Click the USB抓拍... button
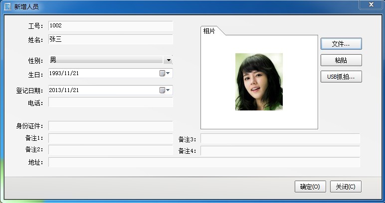Viewport: 385px width, 203px height. 341,77
